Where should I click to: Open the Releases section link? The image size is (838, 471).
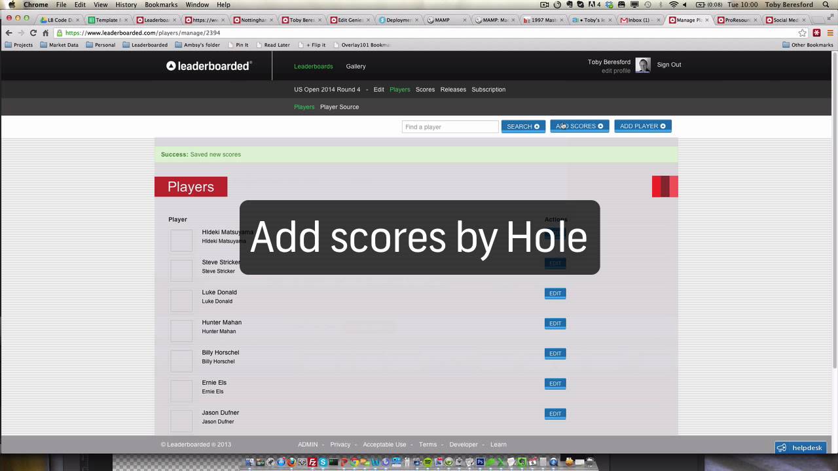[453, 90]
